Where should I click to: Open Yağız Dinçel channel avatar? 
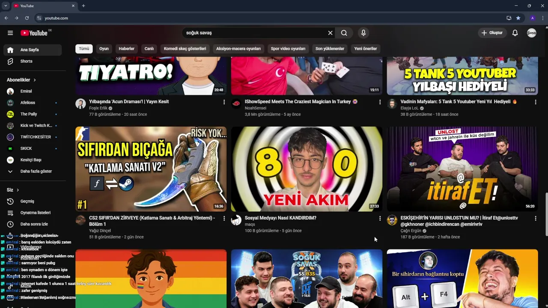click(x=80, y=220)
